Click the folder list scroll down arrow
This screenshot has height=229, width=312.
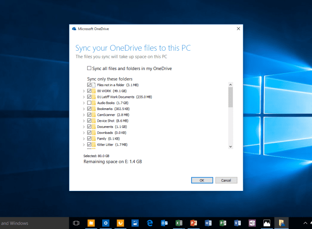click(231, 146)
